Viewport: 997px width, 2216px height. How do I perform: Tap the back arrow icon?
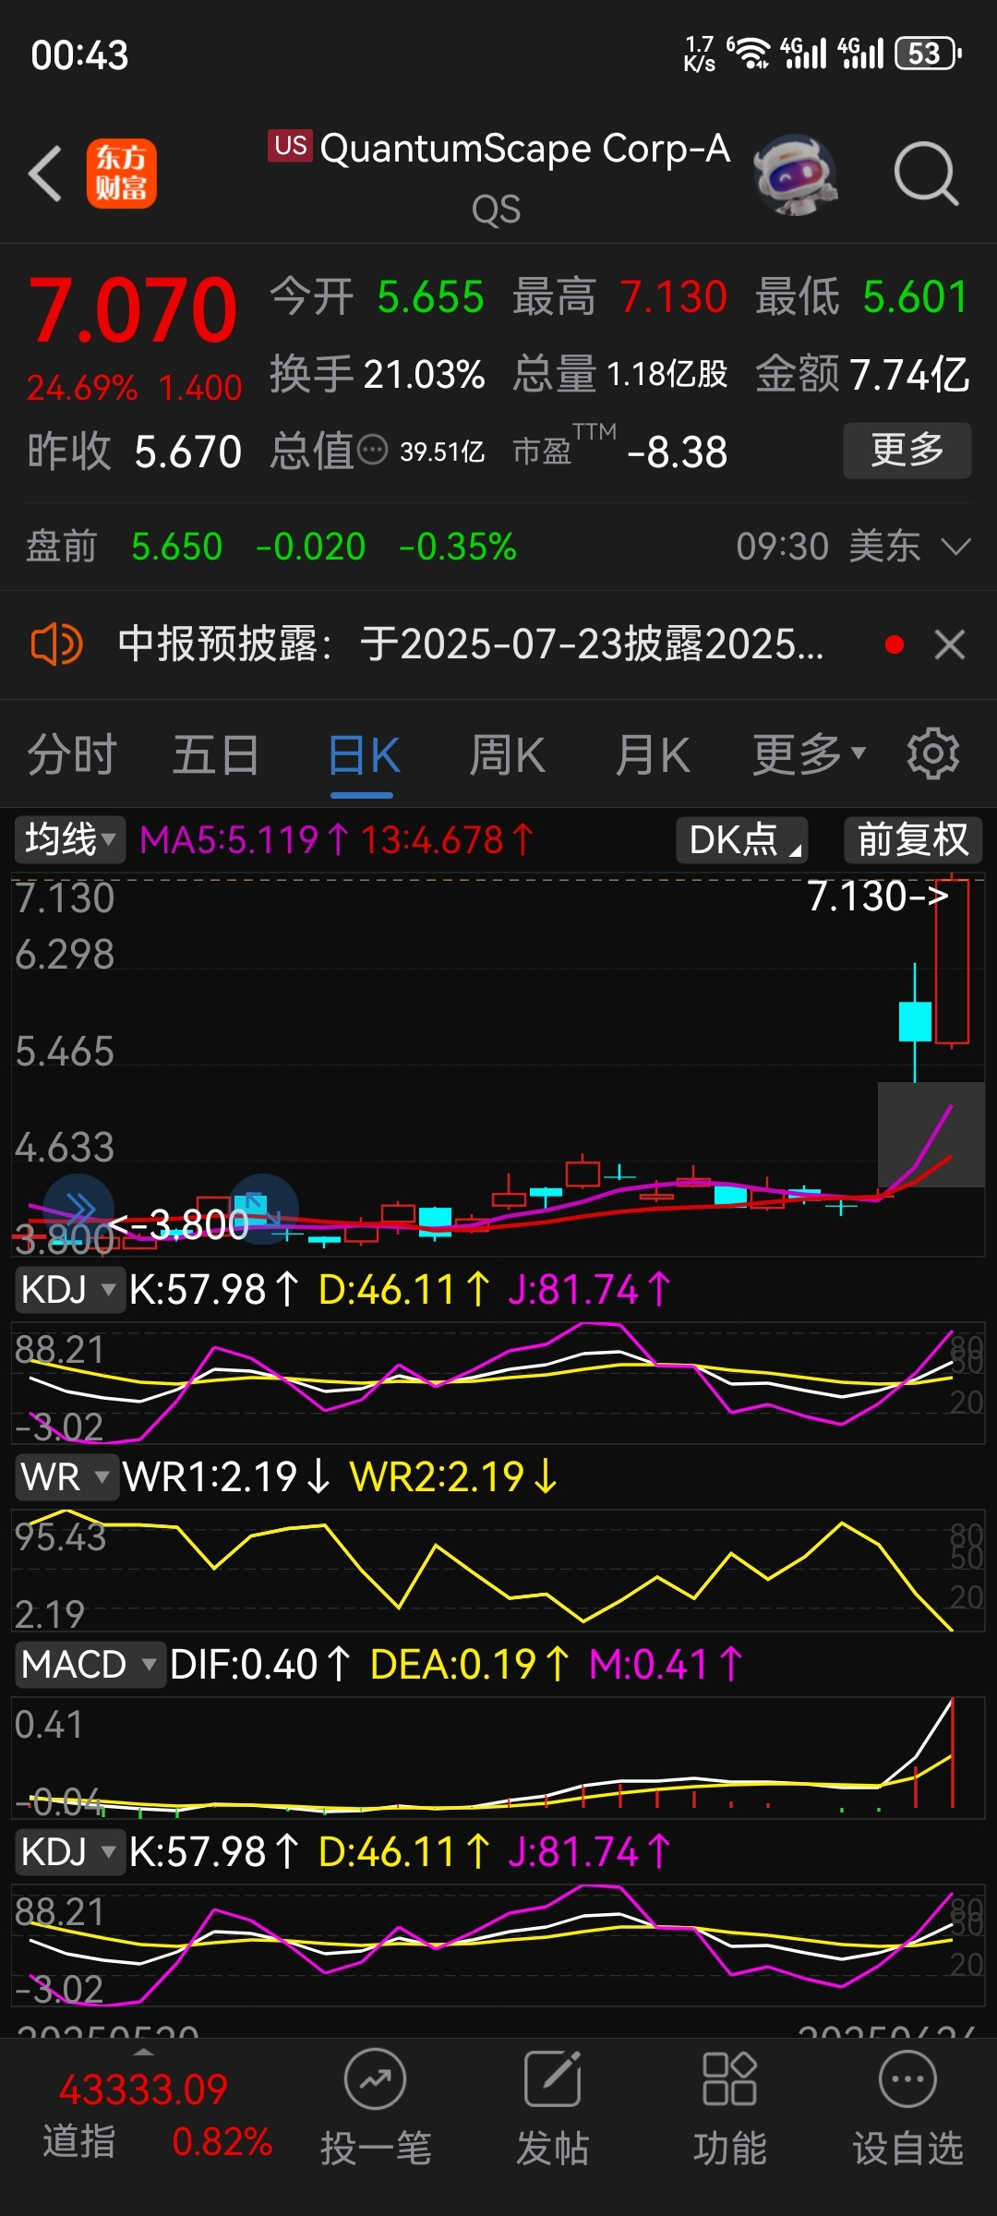click(x=45, y=173)
